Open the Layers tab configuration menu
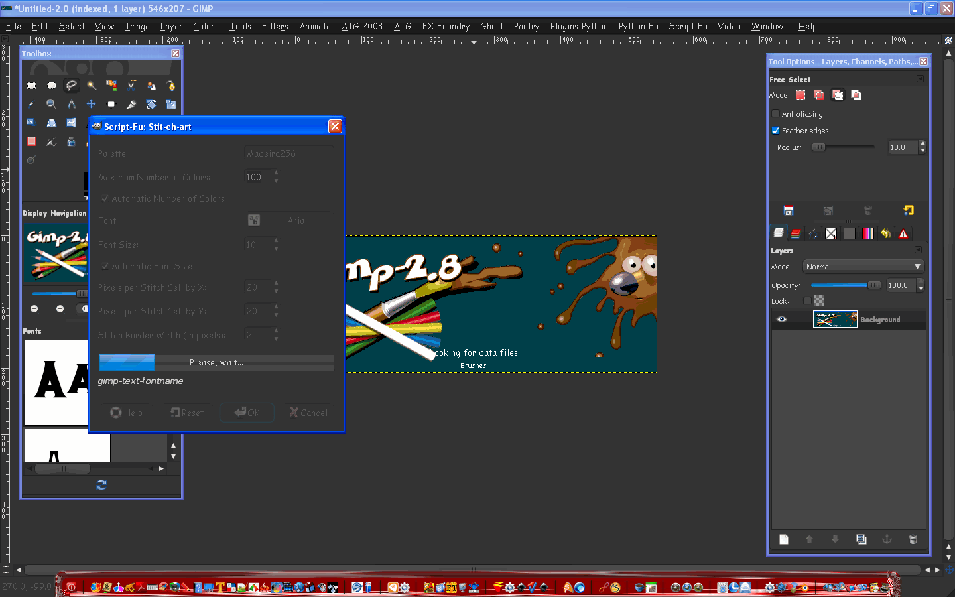The image size is (955, 597). tap(918, 250)
